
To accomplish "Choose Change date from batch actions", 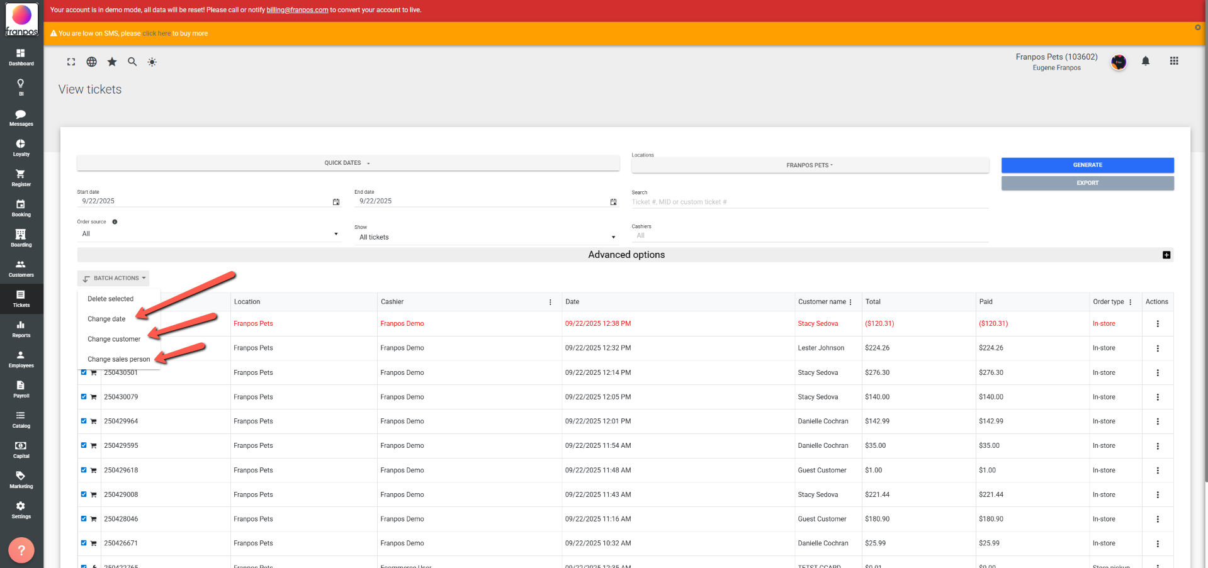I will click(x=106, y=319).
